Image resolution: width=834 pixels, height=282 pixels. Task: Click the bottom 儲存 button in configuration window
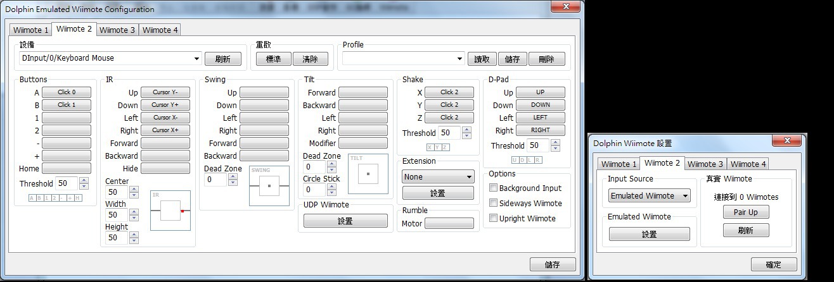tap(553, 264)
